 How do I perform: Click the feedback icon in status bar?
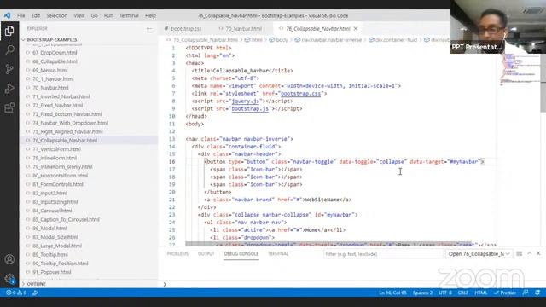click(526, 293)
